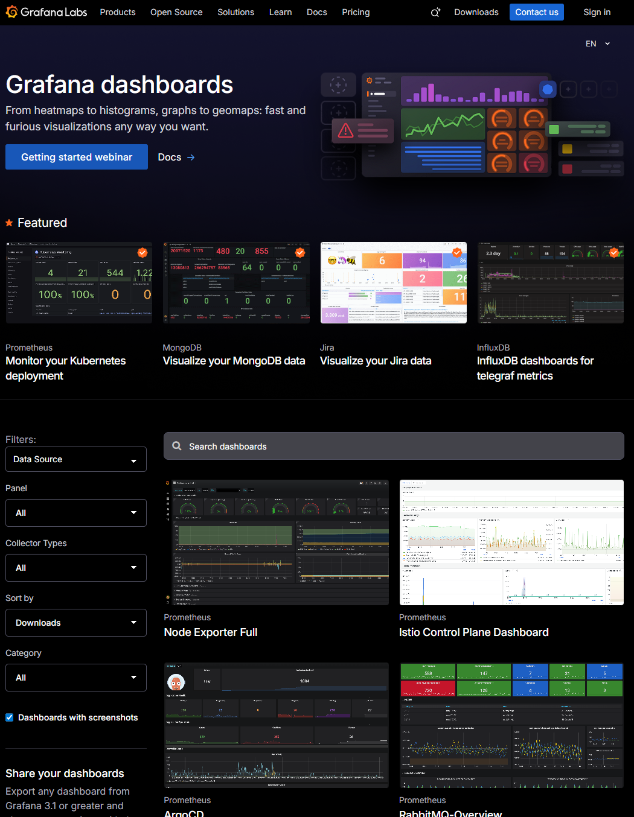
Task: Open the Solutions menu
Action: tap(235, 12)
